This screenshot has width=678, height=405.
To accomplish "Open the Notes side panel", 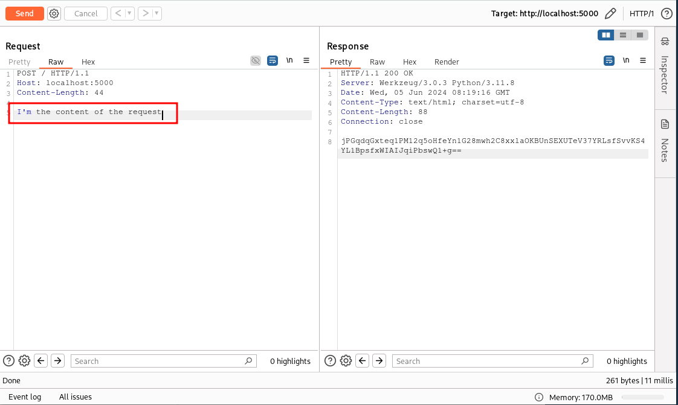I will point(665,142).
